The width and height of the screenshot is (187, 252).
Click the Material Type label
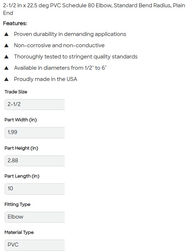(19, 232)
